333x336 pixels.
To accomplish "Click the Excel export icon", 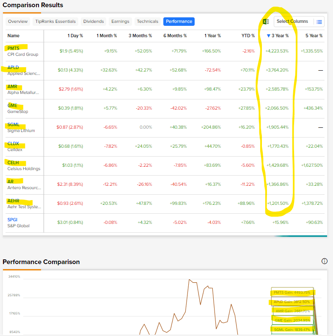I will [266, 22].
